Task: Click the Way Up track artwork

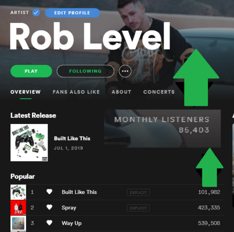Action: coord(18,223)
